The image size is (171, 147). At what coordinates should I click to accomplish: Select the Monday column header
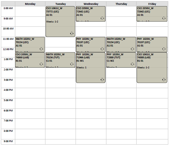point(30,4)
